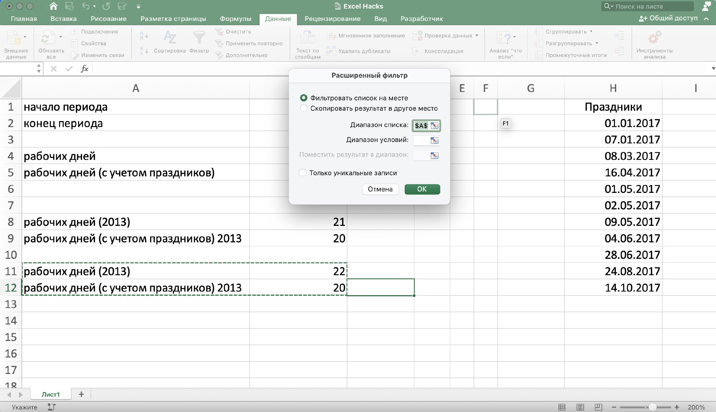Viewport: 716px width, 412px height.
Task: Sort ascending A to Я icon
Action: [144, 35]
